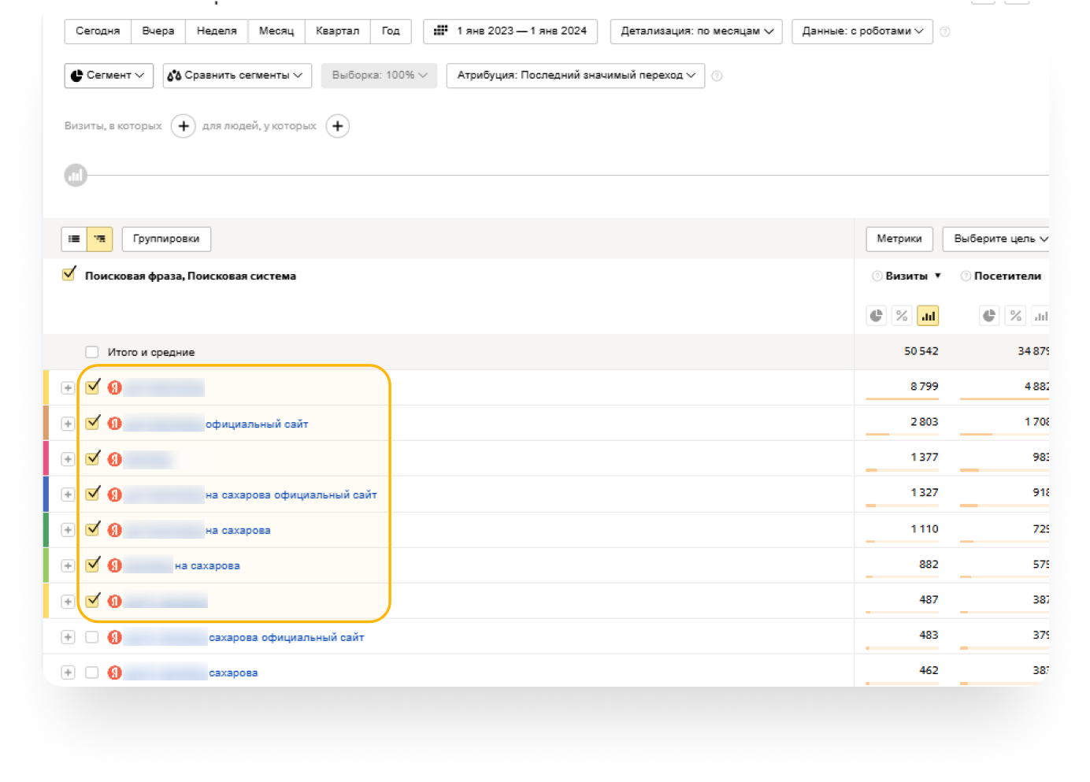Click yellow color marker of 8 799 row
This screenshot has height=782, width=1090.
pos(46,387)
